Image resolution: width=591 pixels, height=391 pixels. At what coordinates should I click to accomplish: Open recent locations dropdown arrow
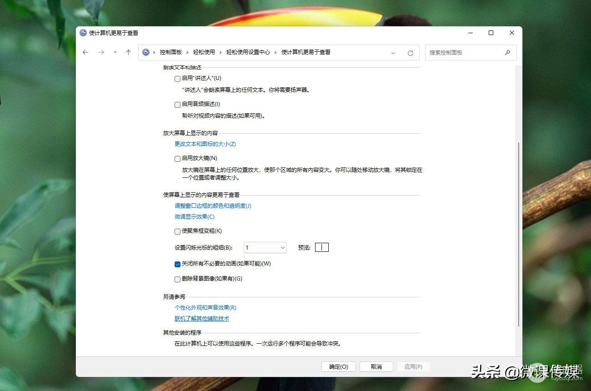(x=115, y=53)
